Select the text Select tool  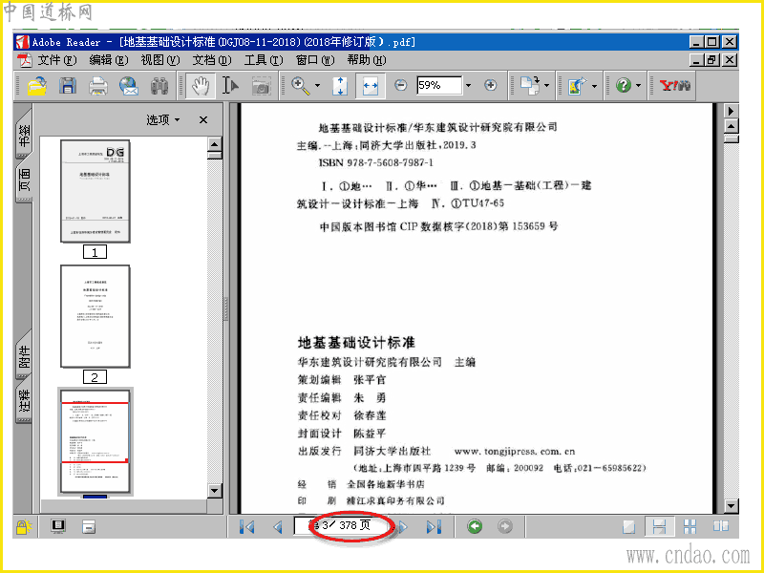(x=230, y=86)
